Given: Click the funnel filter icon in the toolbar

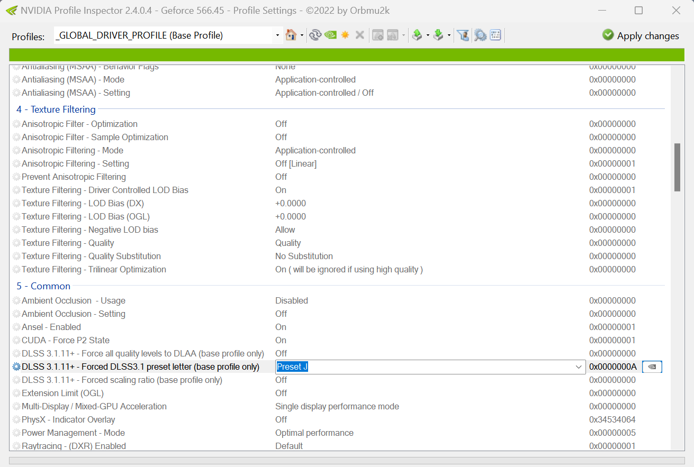Looking at the screenshot, I should (x=463, y=35).
